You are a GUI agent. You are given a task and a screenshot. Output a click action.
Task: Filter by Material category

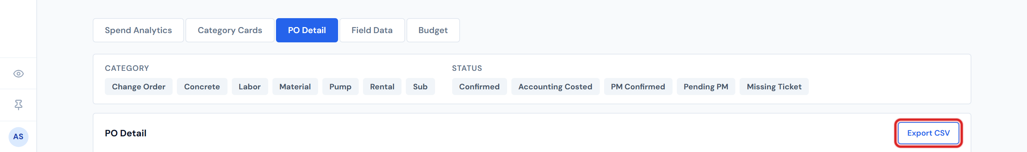coord(295,87)
